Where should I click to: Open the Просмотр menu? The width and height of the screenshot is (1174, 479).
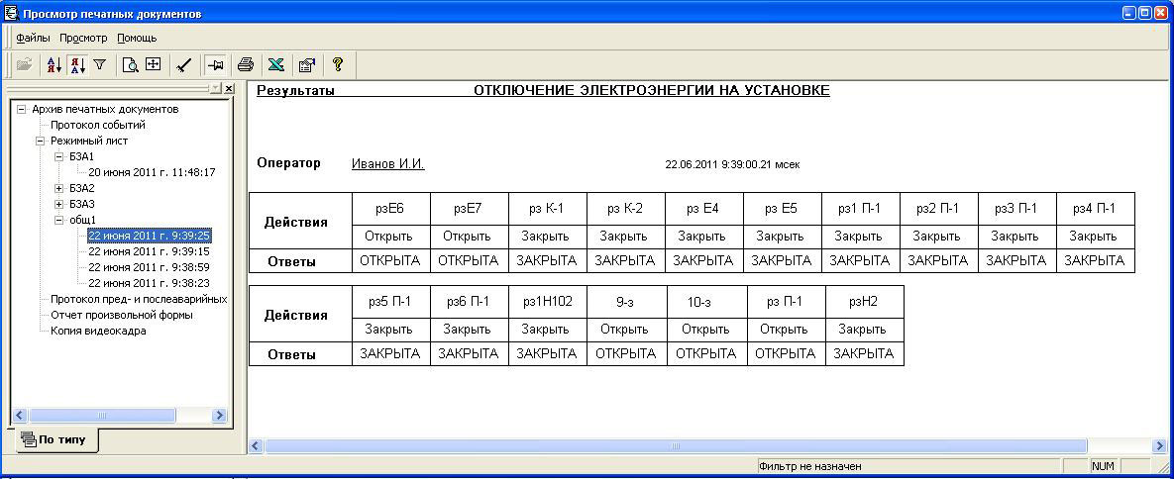83,38
